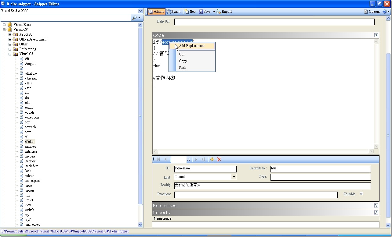Go to last replacement record
This screenshot has width=392, height=237.
203,159
